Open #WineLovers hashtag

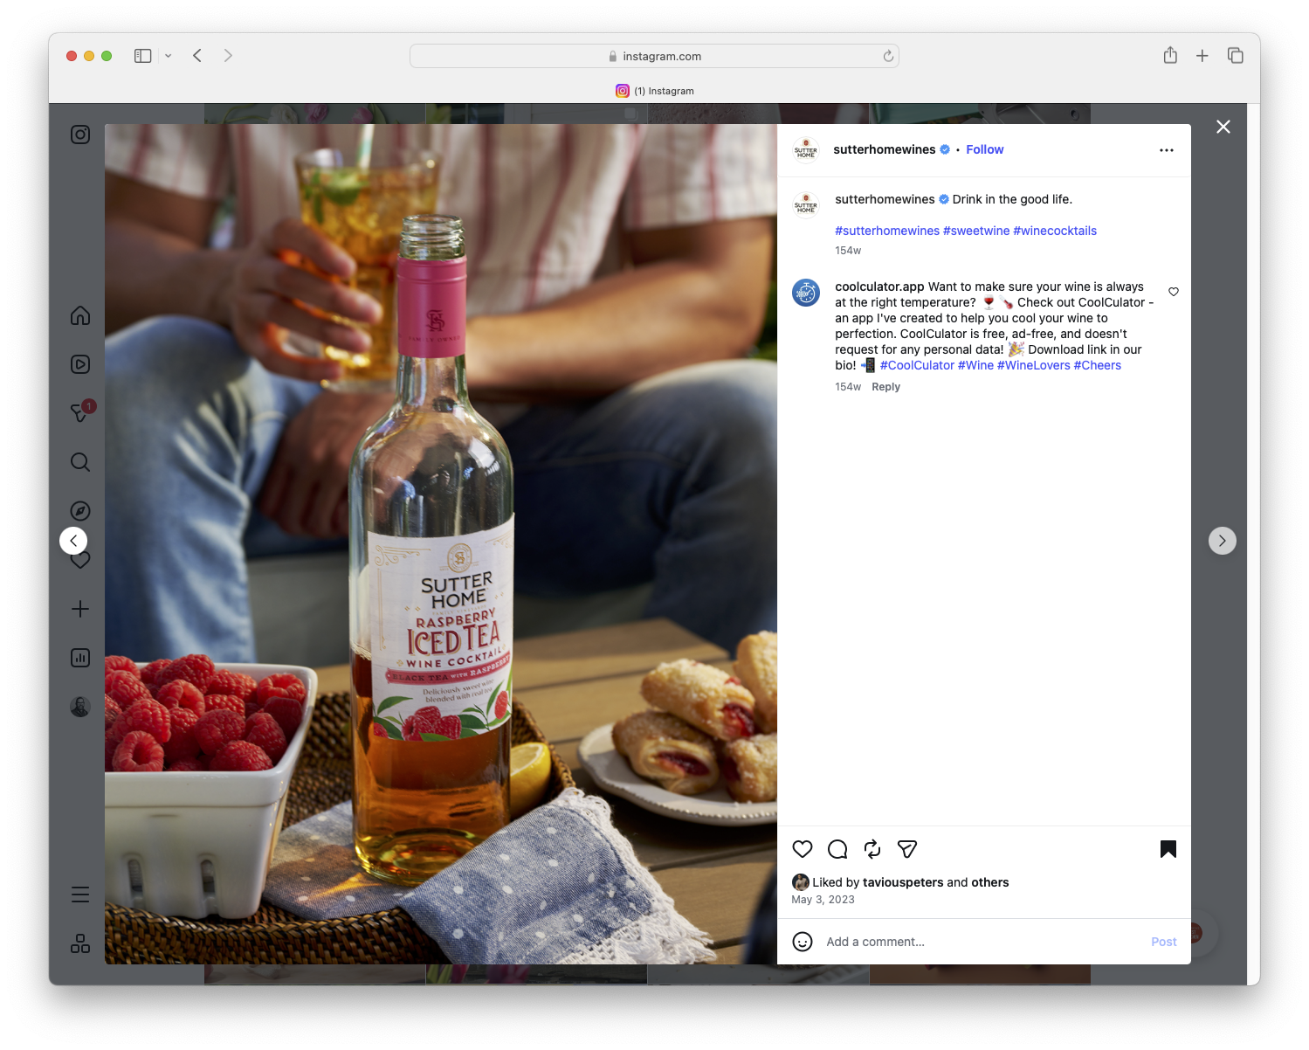pyautogui.click(x=1034, y=365)
